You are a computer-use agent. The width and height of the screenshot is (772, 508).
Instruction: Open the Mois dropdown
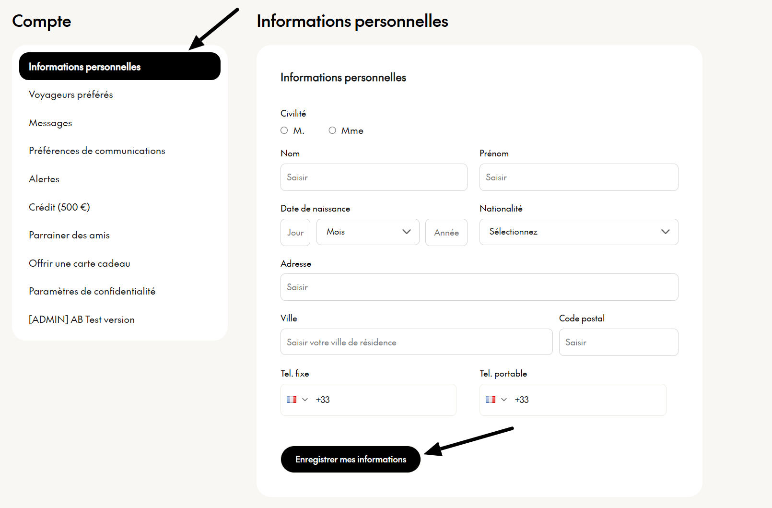pos(368,232)
